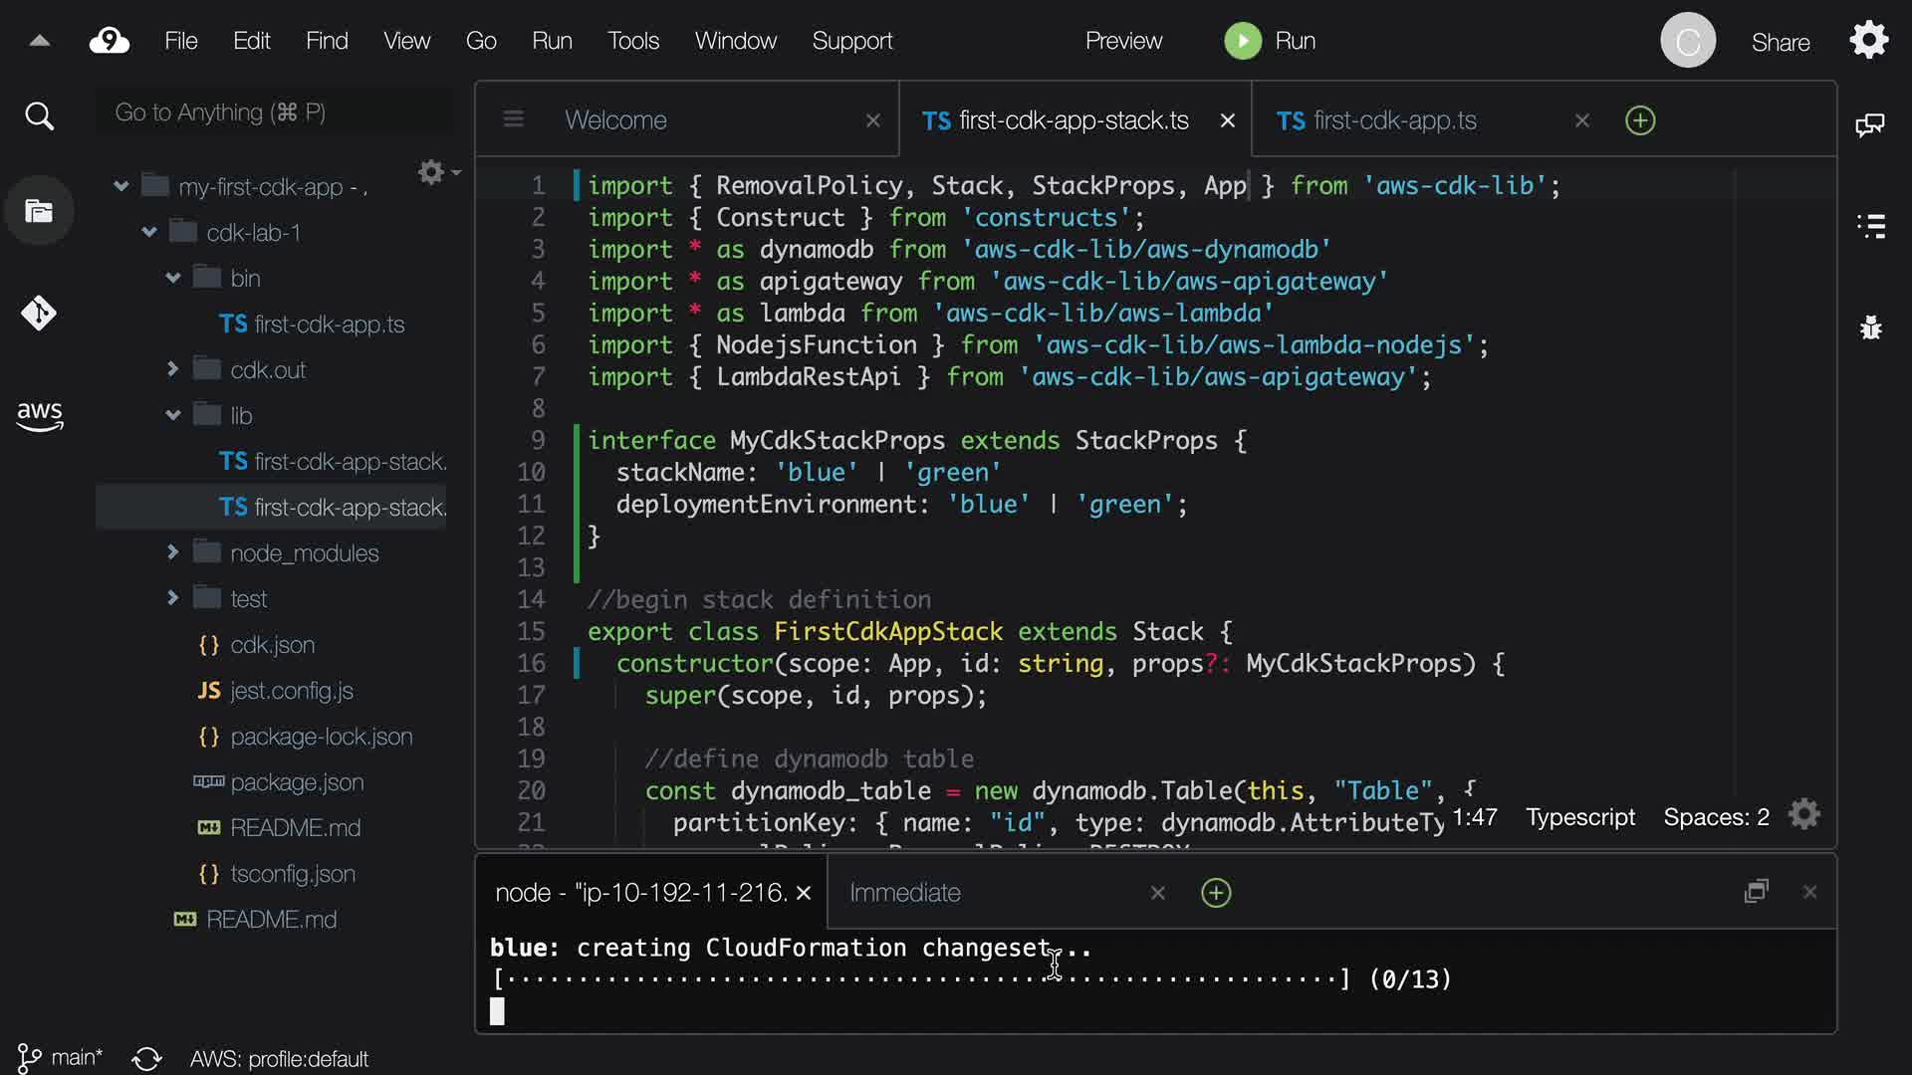Switch to the first-cdk-app.ts tab
Image resolution: width=1912 pixels, height=1075 pixels.
click(1394, 120)
